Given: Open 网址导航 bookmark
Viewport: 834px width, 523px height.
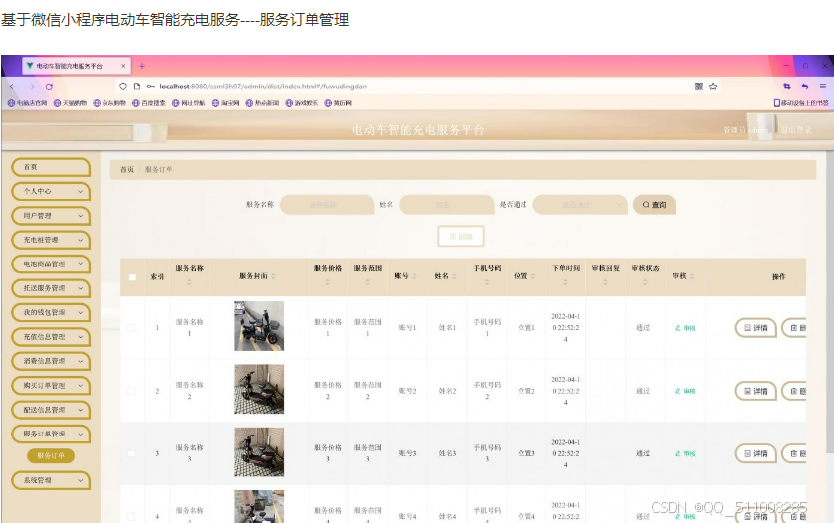Looking at the screenshot, I should coord(188,103).
